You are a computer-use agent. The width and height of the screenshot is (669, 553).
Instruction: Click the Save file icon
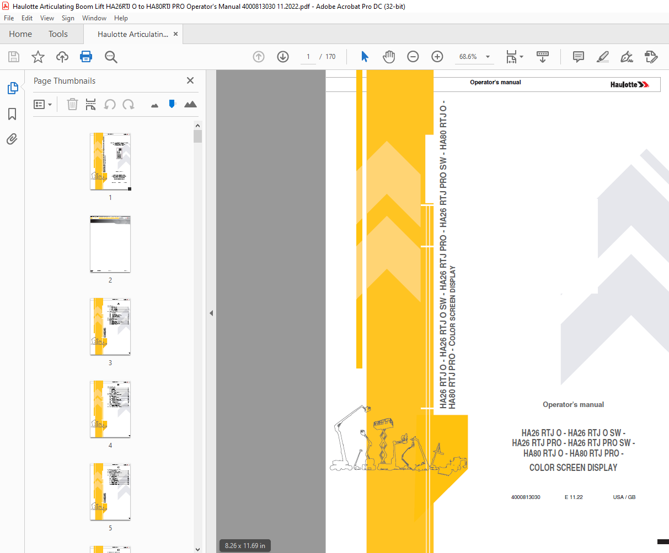point(14,57)
